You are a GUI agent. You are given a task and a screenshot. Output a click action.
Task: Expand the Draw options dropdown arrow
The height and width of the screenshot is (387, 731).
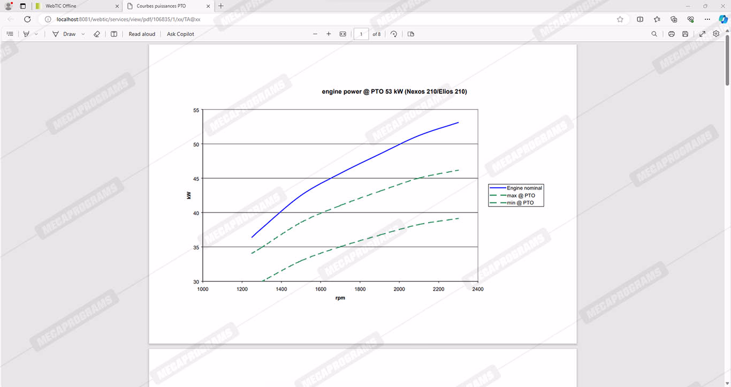[x=83, y=34]
